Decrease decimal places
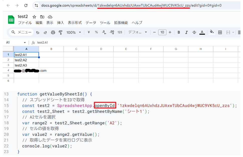Image resolution: width=243 pixels, height=157 pixels. 104,32
